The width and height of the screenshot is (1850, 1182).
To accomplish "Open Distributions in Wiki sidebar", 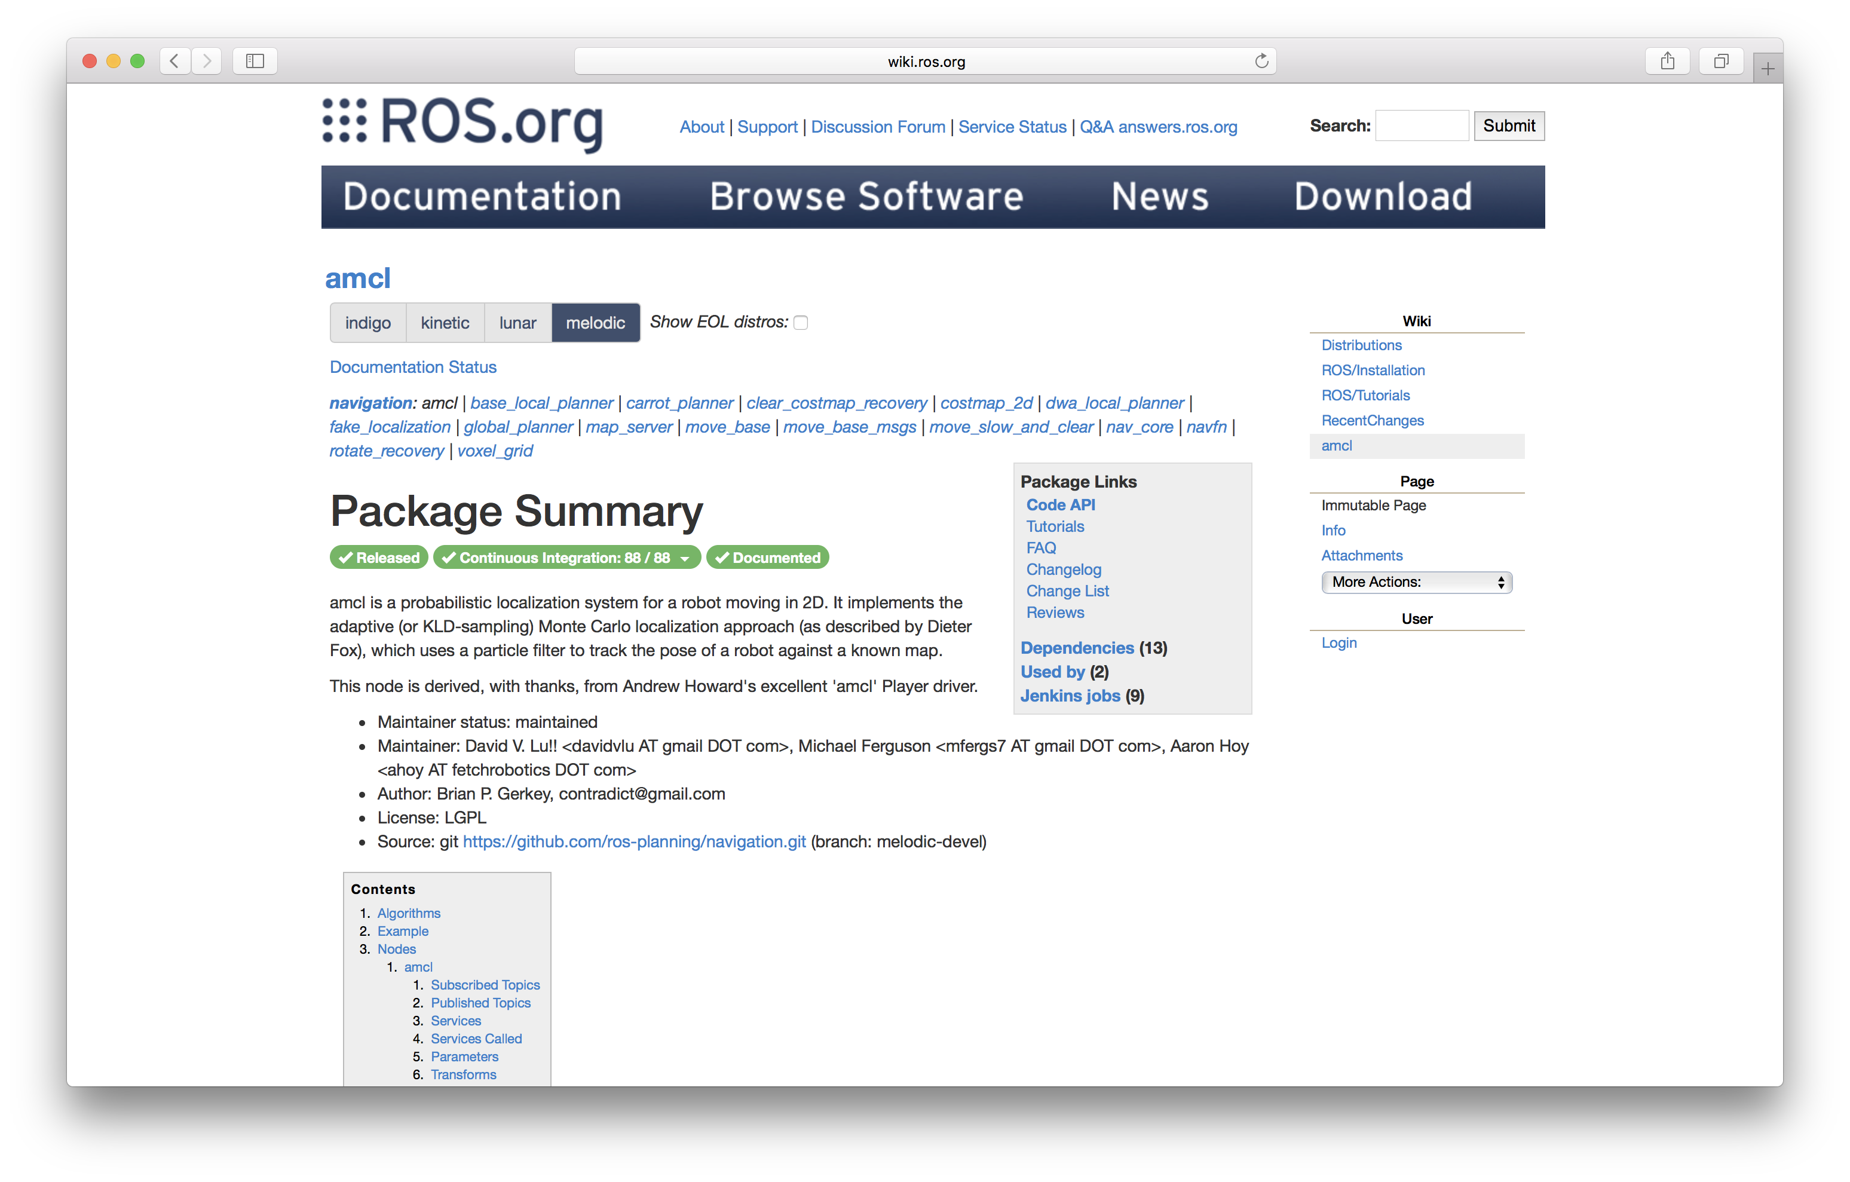I will point(1361,345).
